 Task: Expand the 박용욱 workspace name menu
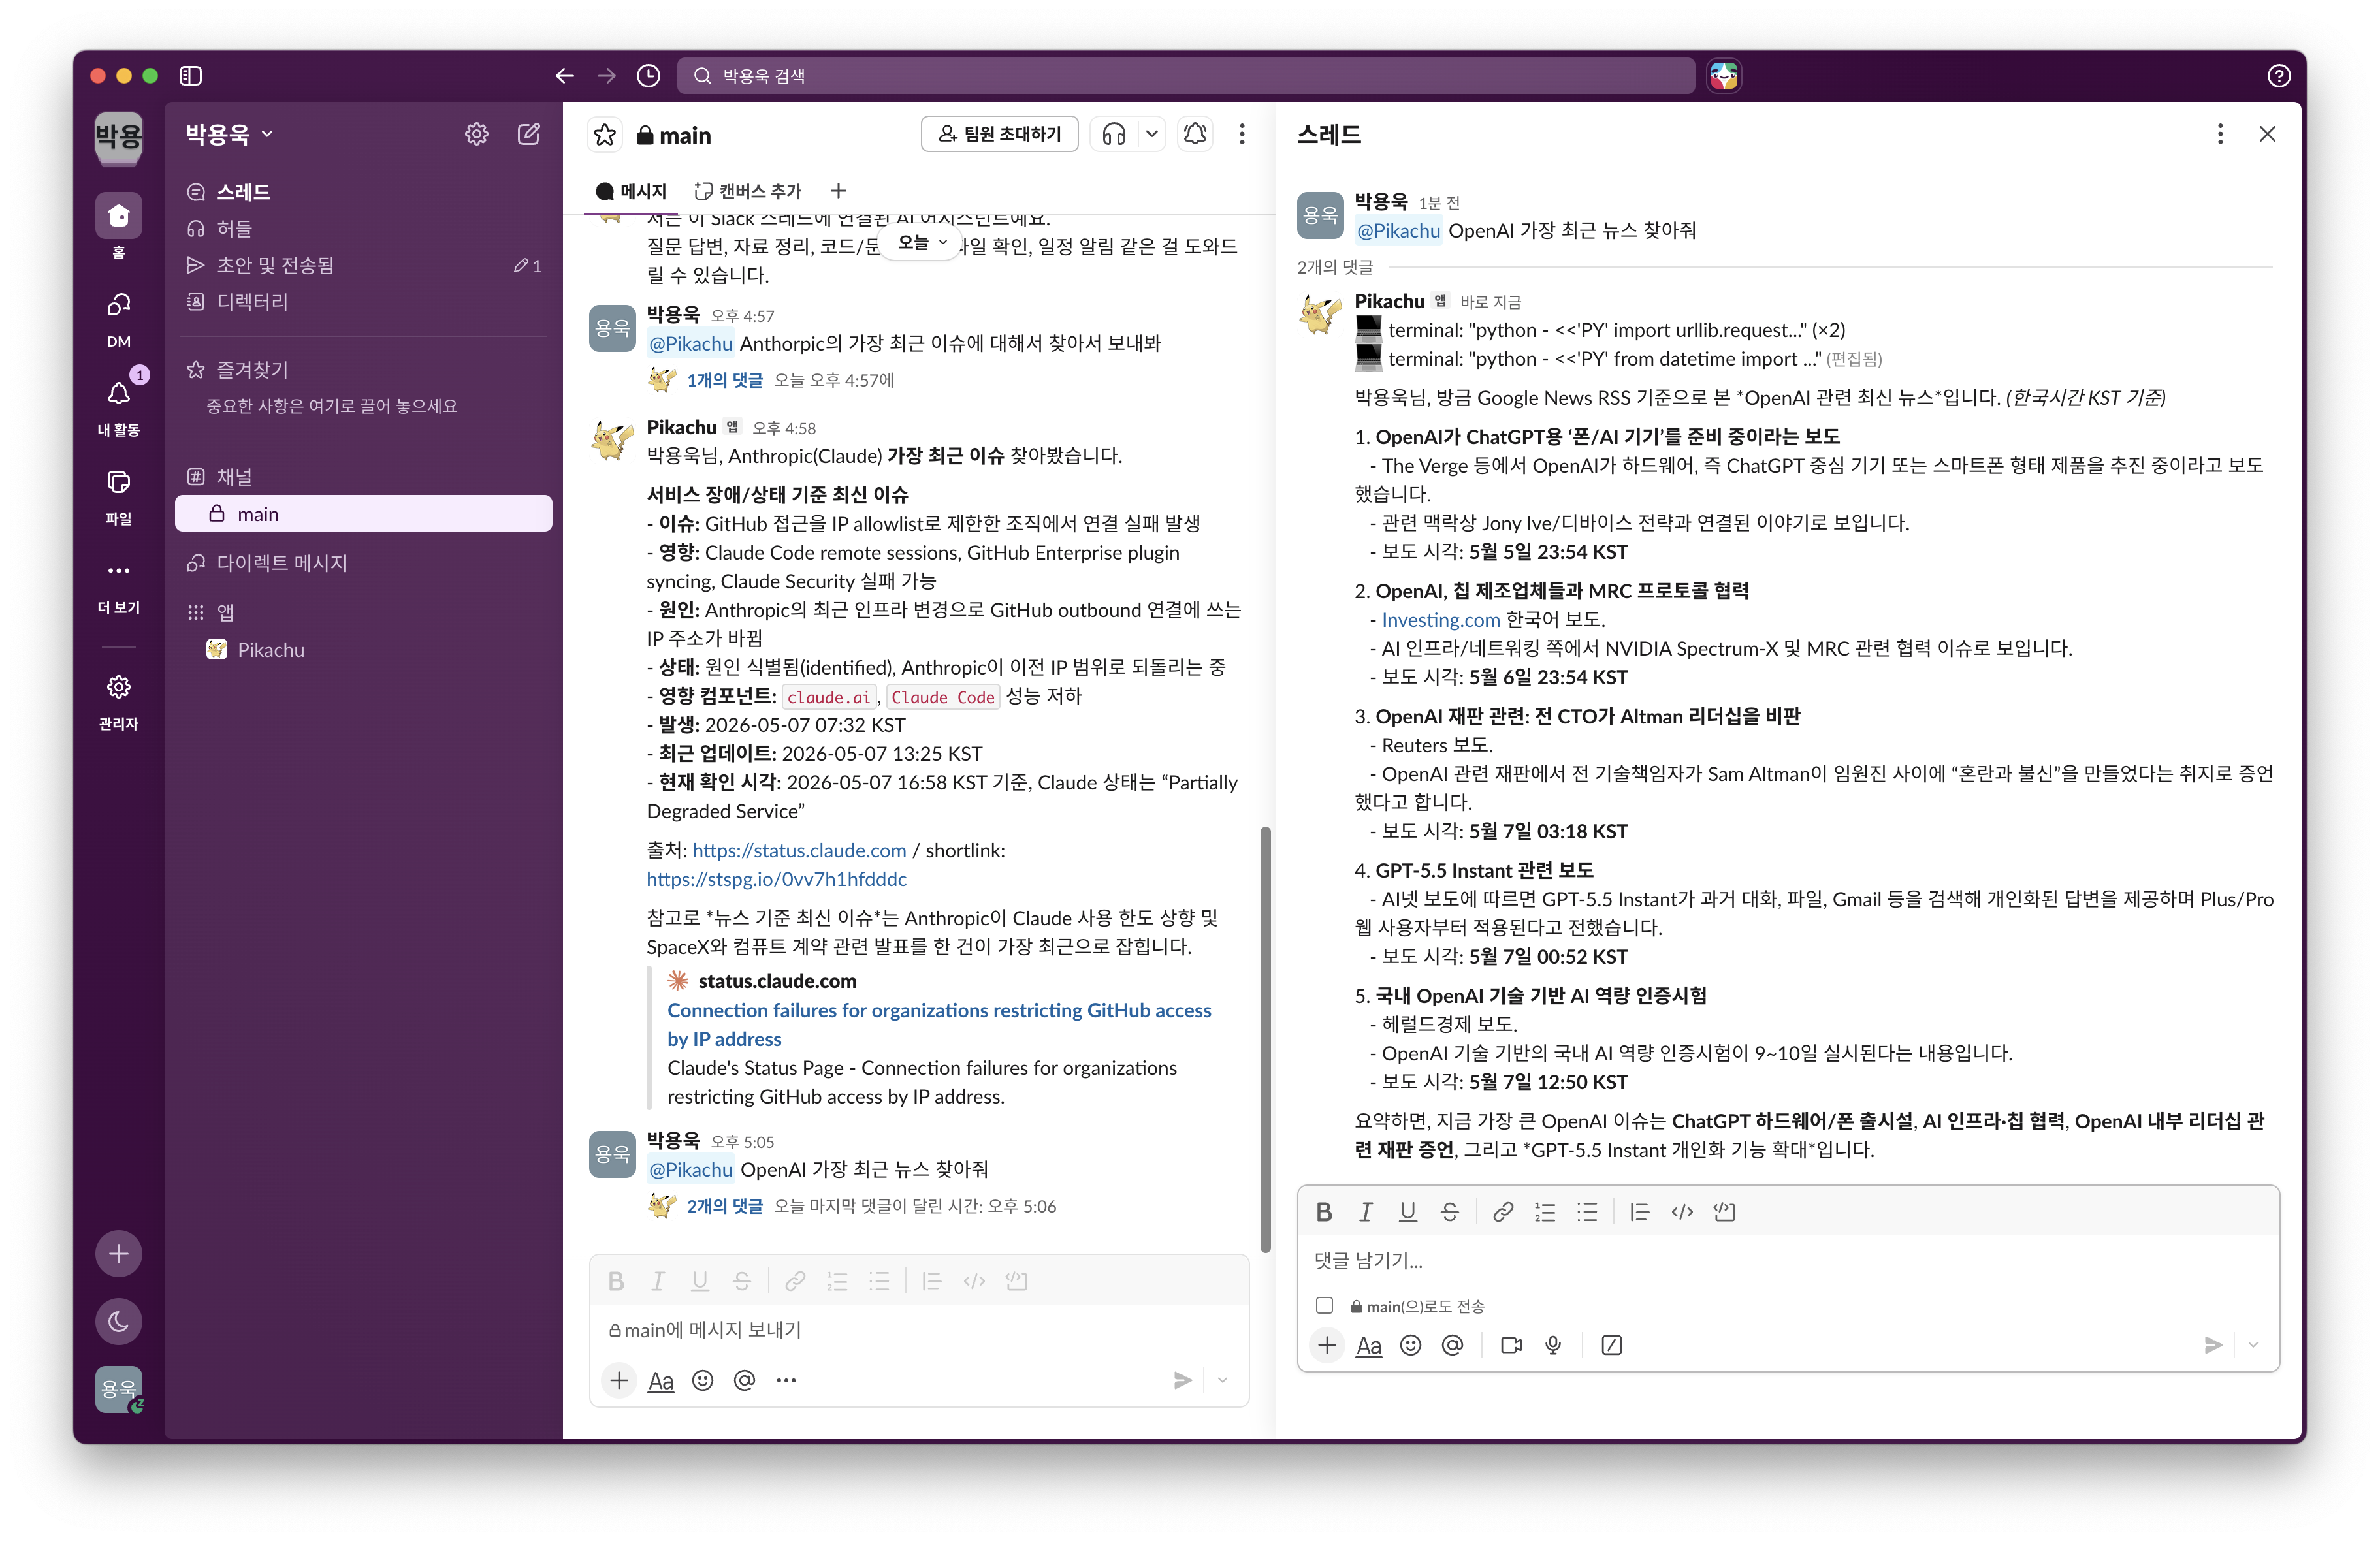pos(229,134)
